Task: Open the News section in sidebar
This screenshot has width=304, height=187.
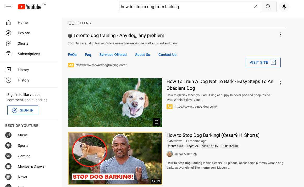Action: click(x=22, y=177)
